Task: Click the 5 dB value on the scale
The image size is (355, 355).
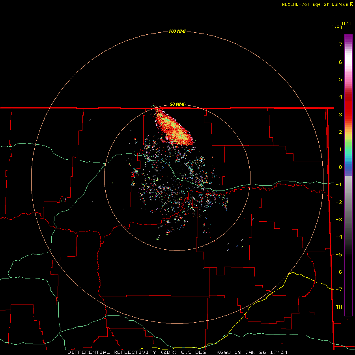Action: [340, 79]
